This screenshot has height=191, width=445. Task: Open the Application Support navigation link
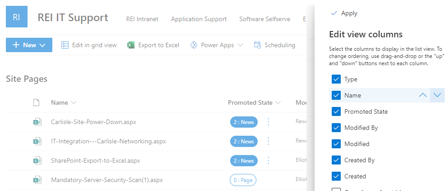[199, 19]
